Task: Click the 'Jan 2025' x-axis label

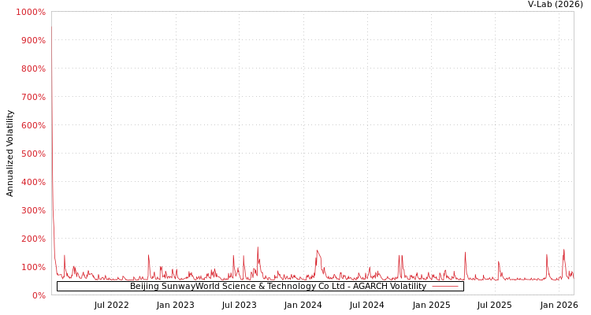Action: pos(432,305)
